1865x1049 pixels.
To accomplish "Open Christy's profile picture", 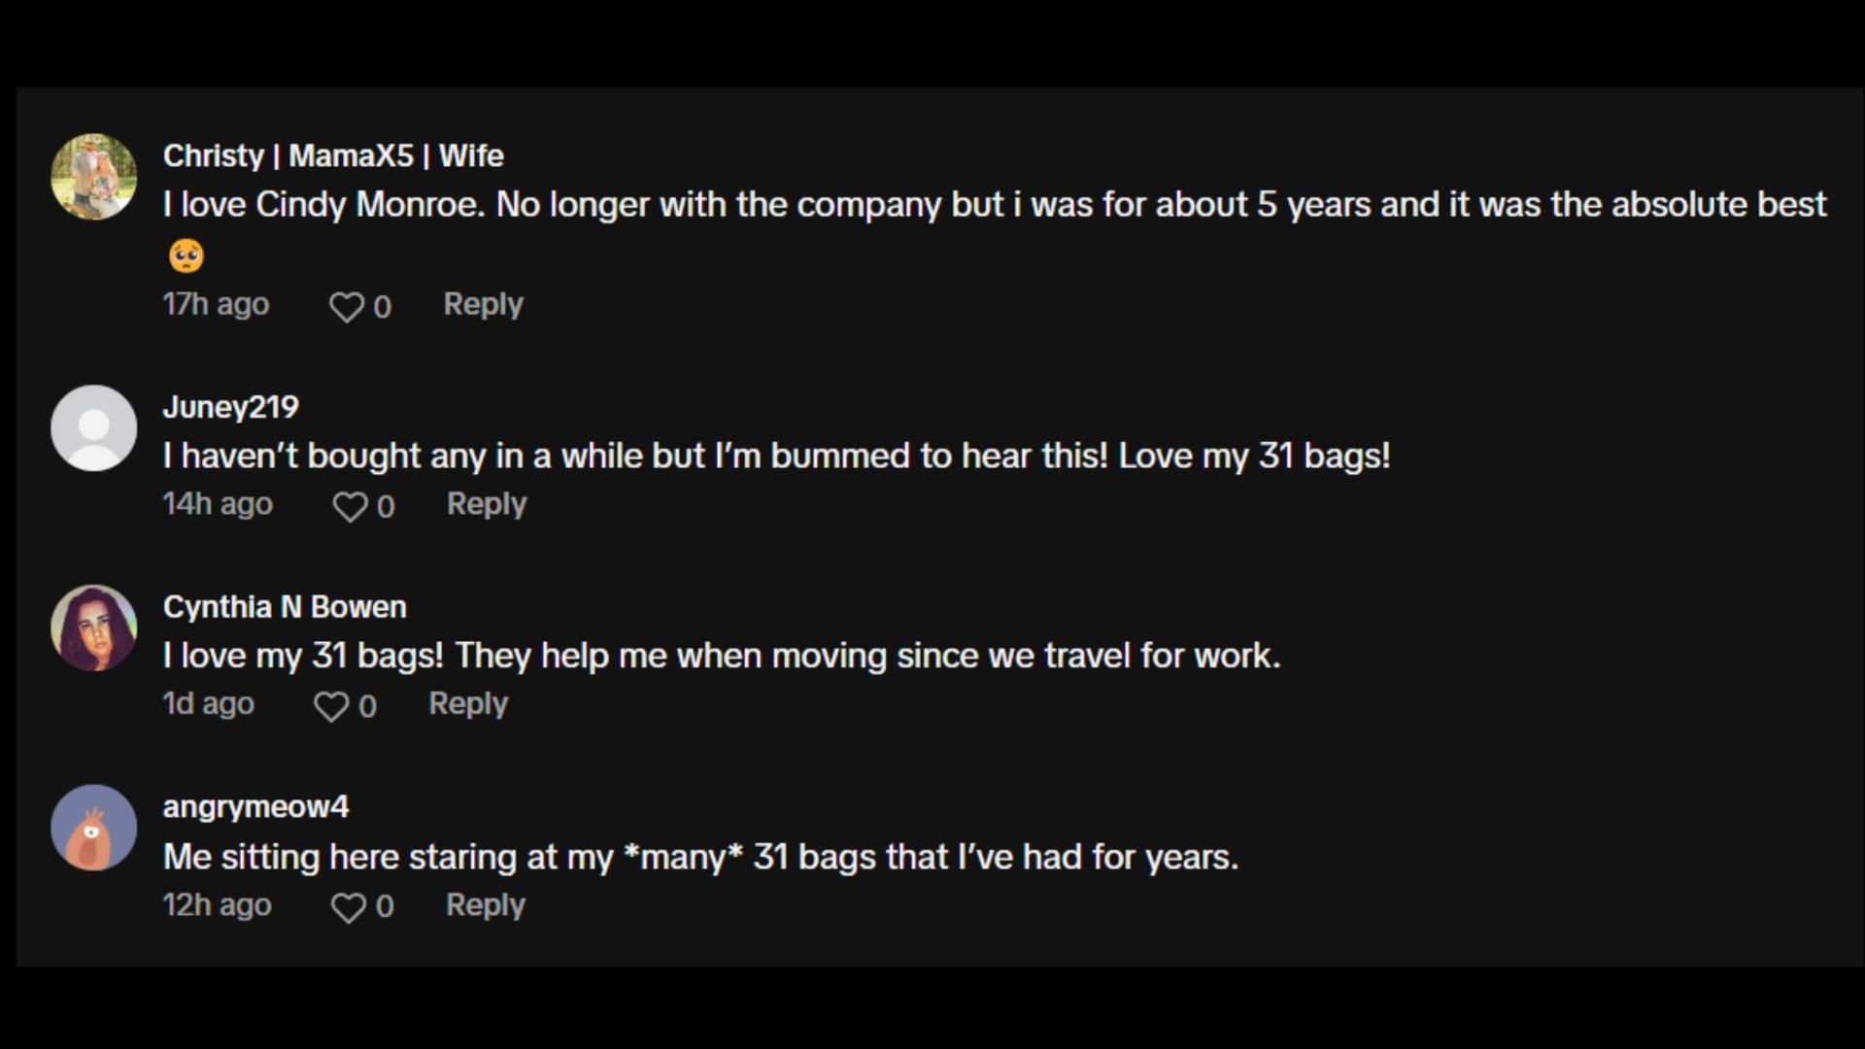I will [x=93, y=177].
